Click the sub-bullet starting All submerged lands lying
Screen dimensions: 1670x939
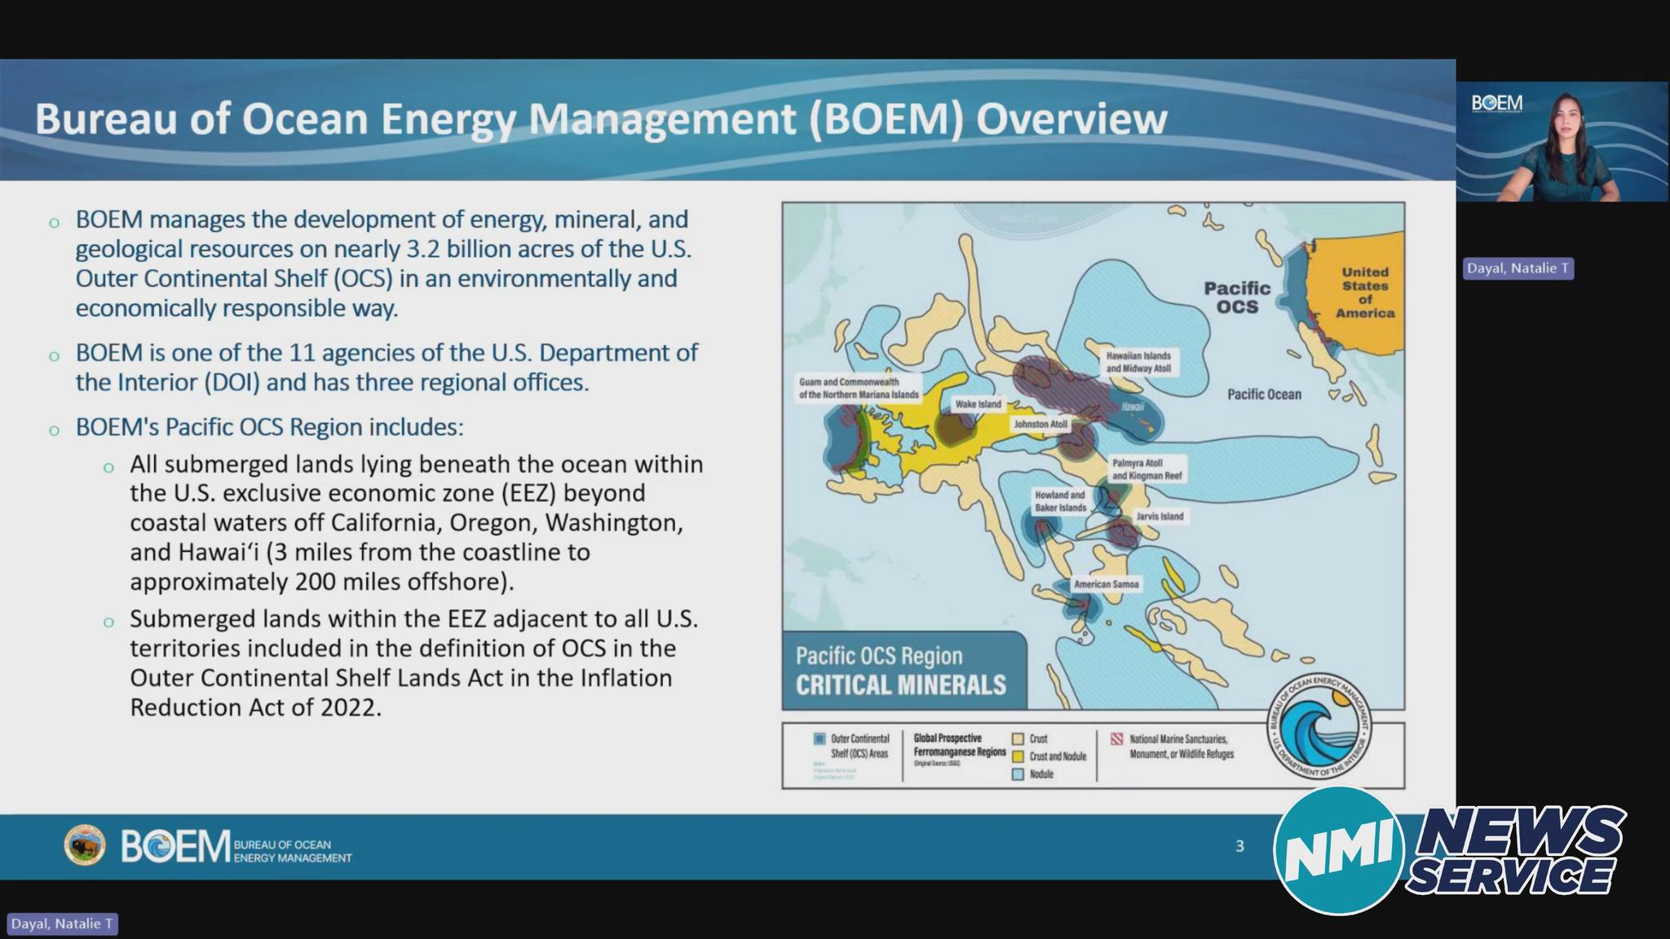tap(416, 522)
